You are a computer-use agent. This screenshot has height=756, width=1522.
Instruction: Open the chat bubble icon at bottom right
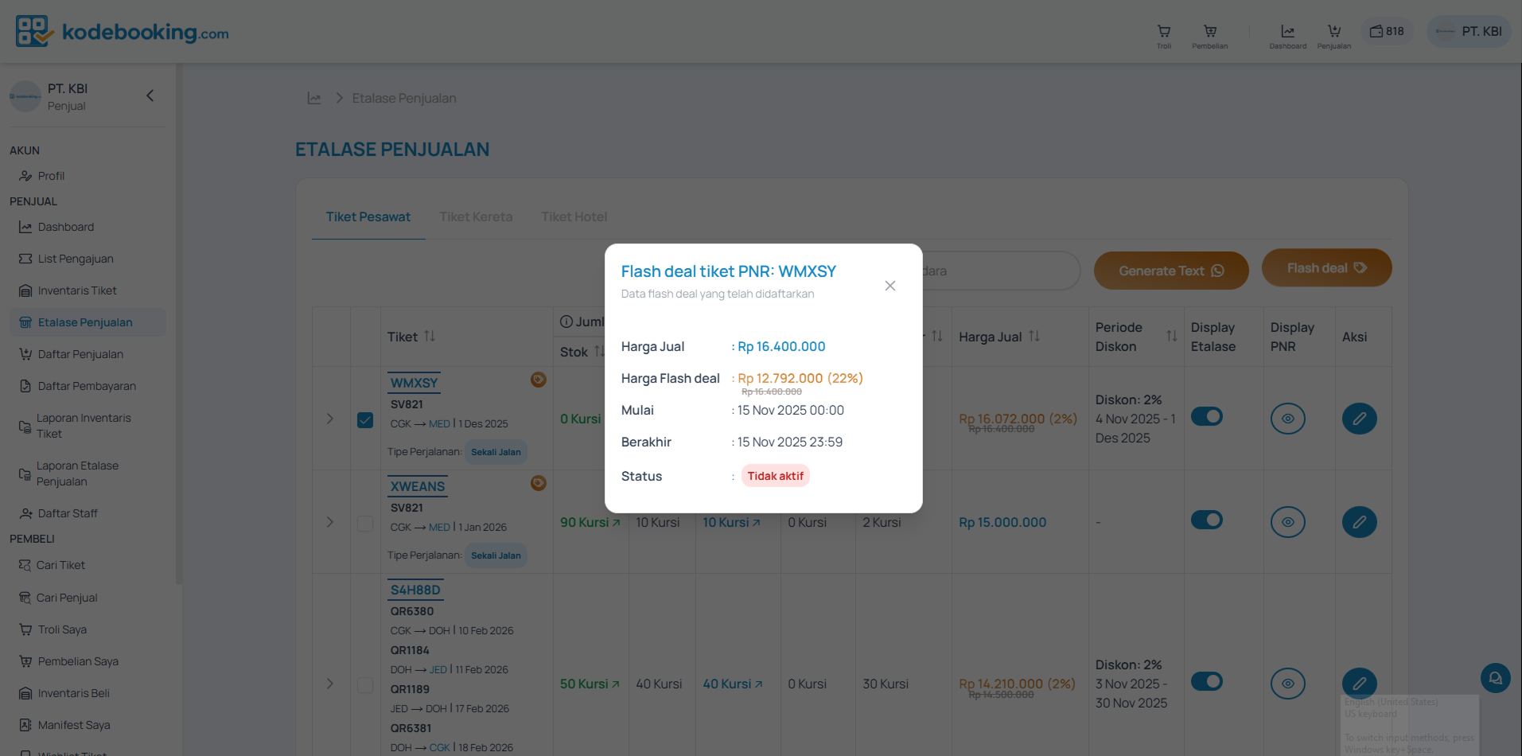point(1495,678)
